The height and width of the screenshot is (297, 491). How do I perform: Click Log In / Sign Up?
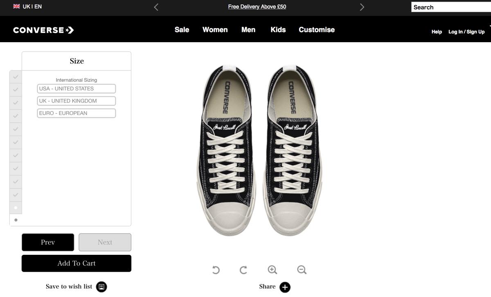coord(466,32)
